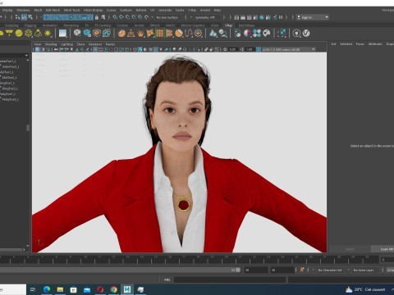Click the four teal dots shelf icon
The width and height of the screenshot is (394, 295).
pyautogui.click(x=257, y=34)
